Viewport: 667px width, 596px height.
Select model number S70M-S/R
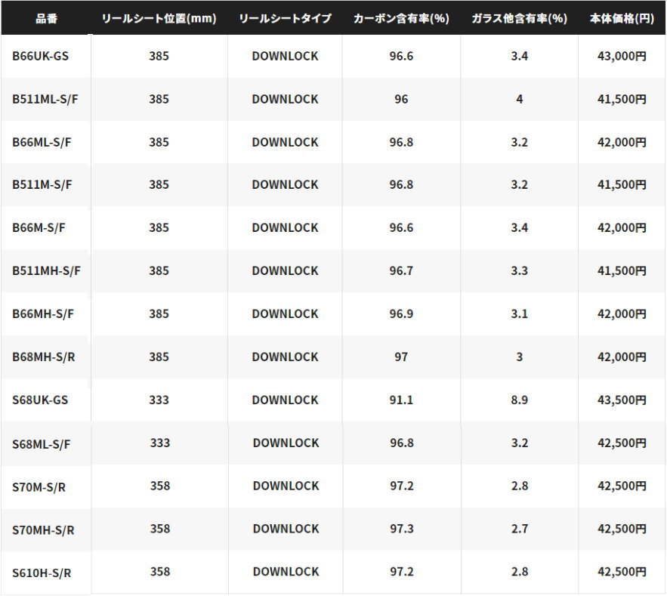(39, 487)
